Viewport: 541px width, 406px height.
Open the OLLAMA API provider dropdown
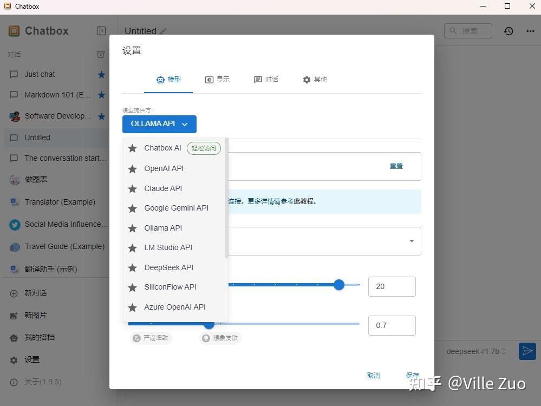(159, 124)
